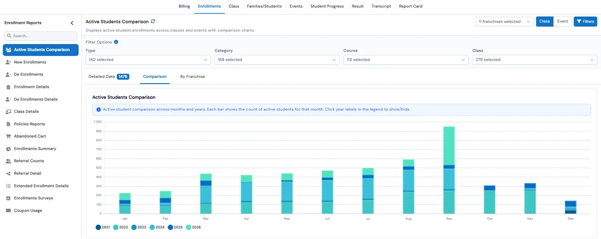
Task: Click the Class Details icon
Action: pos(9,112)
